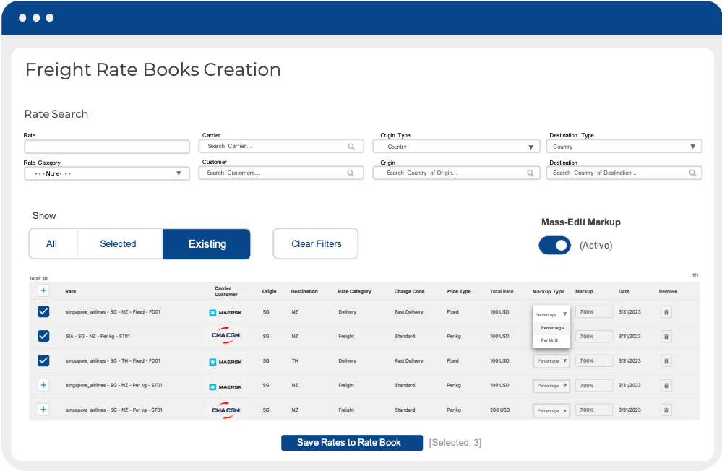This screenshot has width=722, height=471.
Task: Remove the SG - TH Fixed FD01 rate
Action: (666, 360)
